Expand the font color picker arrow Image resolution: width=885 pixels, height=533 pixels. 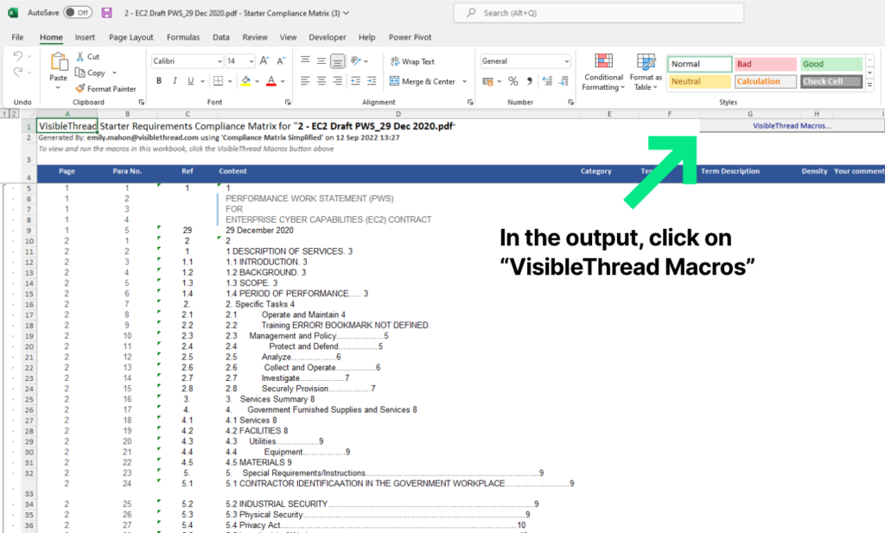click(283, 81)
